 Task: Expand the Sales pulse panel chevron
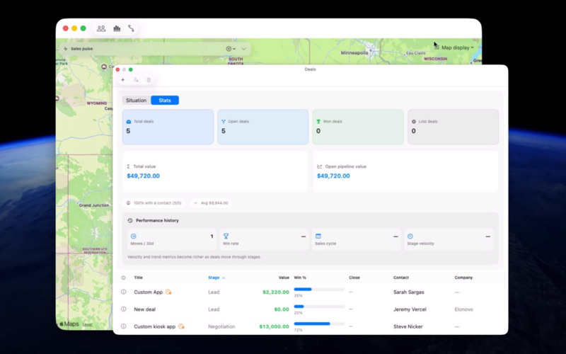coord(243,49)
